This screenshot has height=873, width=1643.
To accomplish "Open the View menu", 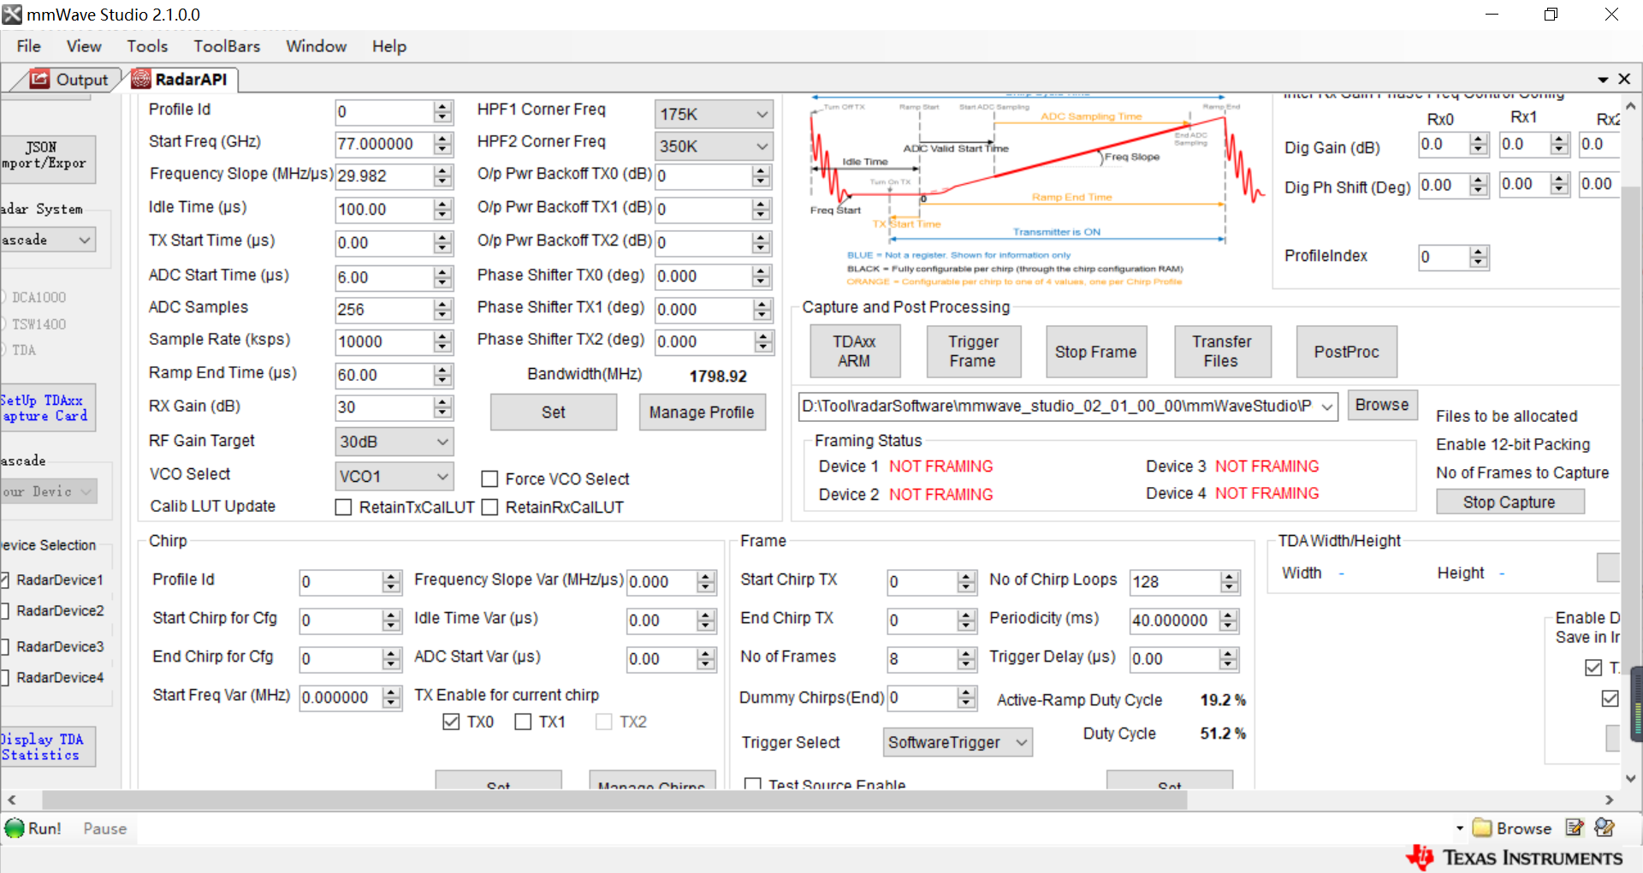I will tap(84, 46).
